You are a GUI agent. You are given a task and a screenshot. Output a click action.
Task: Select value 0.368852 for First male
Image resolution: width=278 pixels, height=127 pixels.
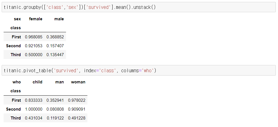point(55,37)
